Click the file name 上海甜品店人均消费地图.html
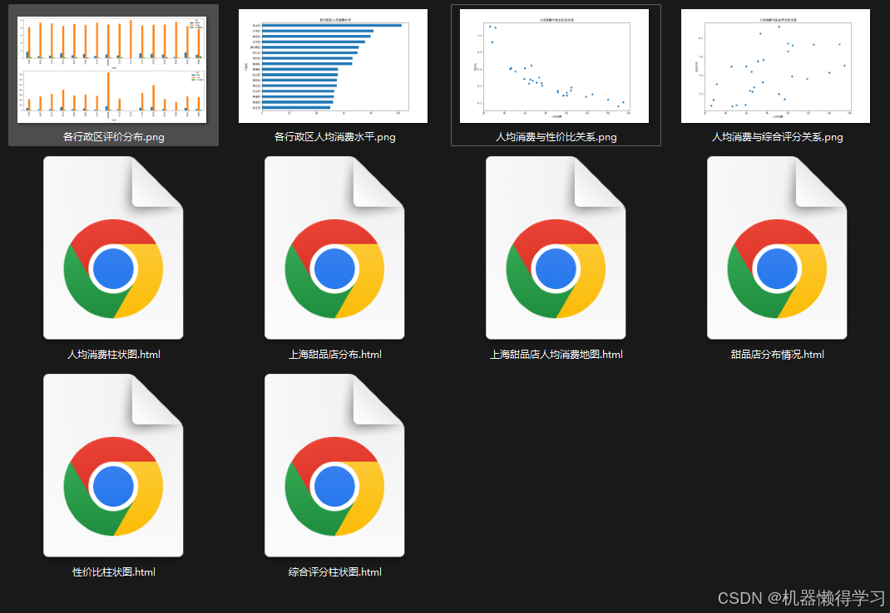 point(556,355)
